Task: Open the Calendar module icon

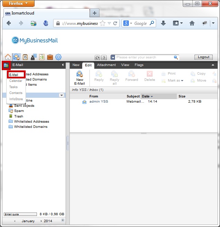Action: click(x=25, y=57)
